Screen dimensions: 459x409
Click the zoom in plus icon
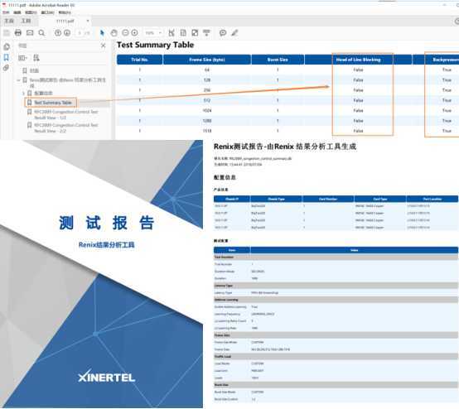click(x=134, y=32)
